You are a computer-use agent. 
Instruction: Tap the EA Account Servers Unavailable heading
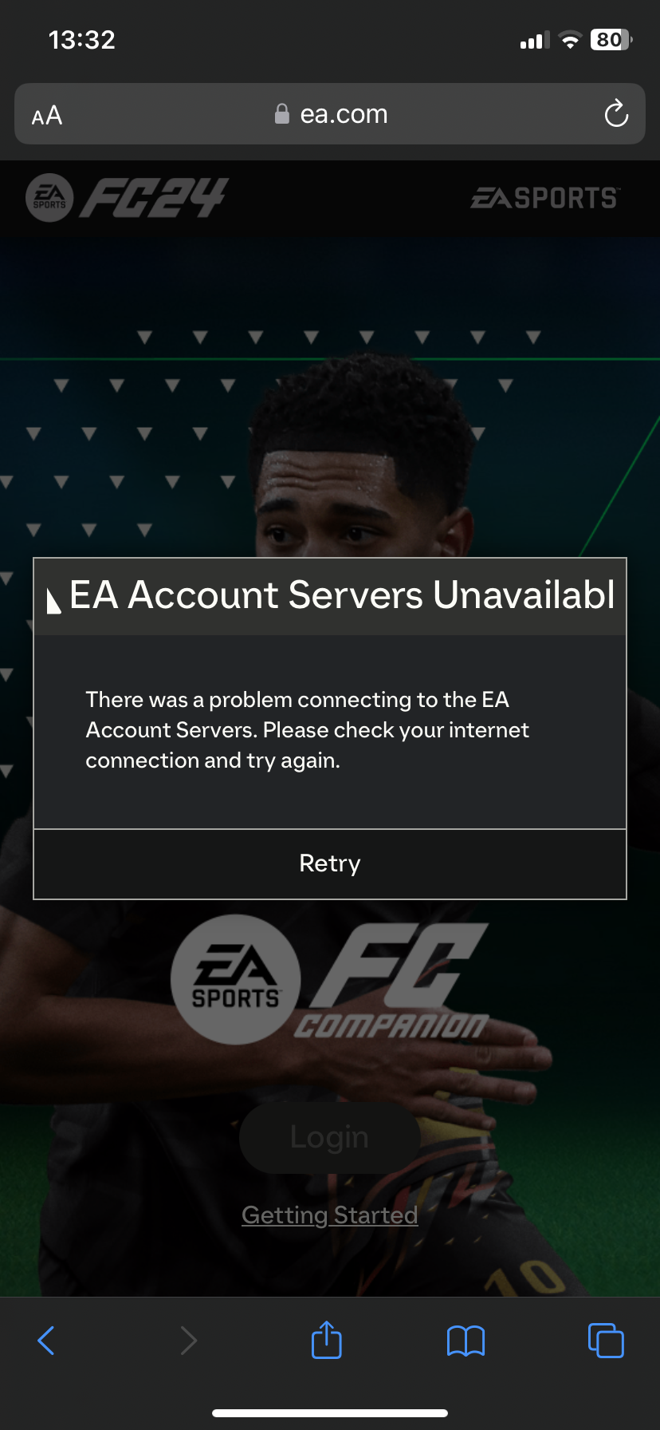click(343, 595)
